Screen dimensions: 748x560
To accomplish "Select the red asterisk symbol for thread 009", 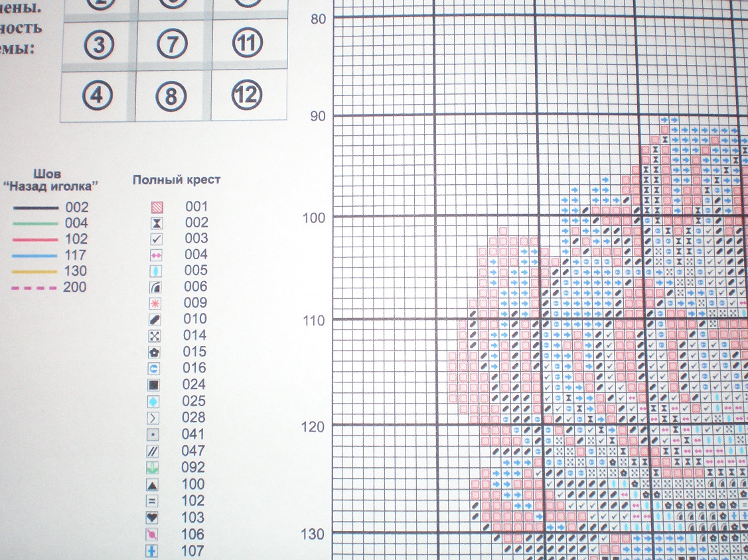I will 154,304.
